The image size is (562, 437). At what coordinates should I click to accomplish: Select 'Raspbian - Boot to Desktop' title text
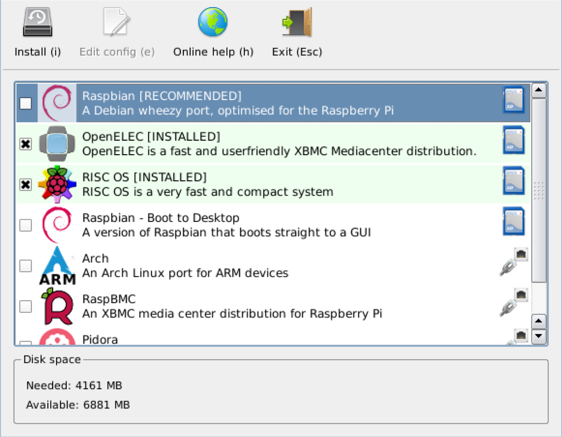pos(161,218)
